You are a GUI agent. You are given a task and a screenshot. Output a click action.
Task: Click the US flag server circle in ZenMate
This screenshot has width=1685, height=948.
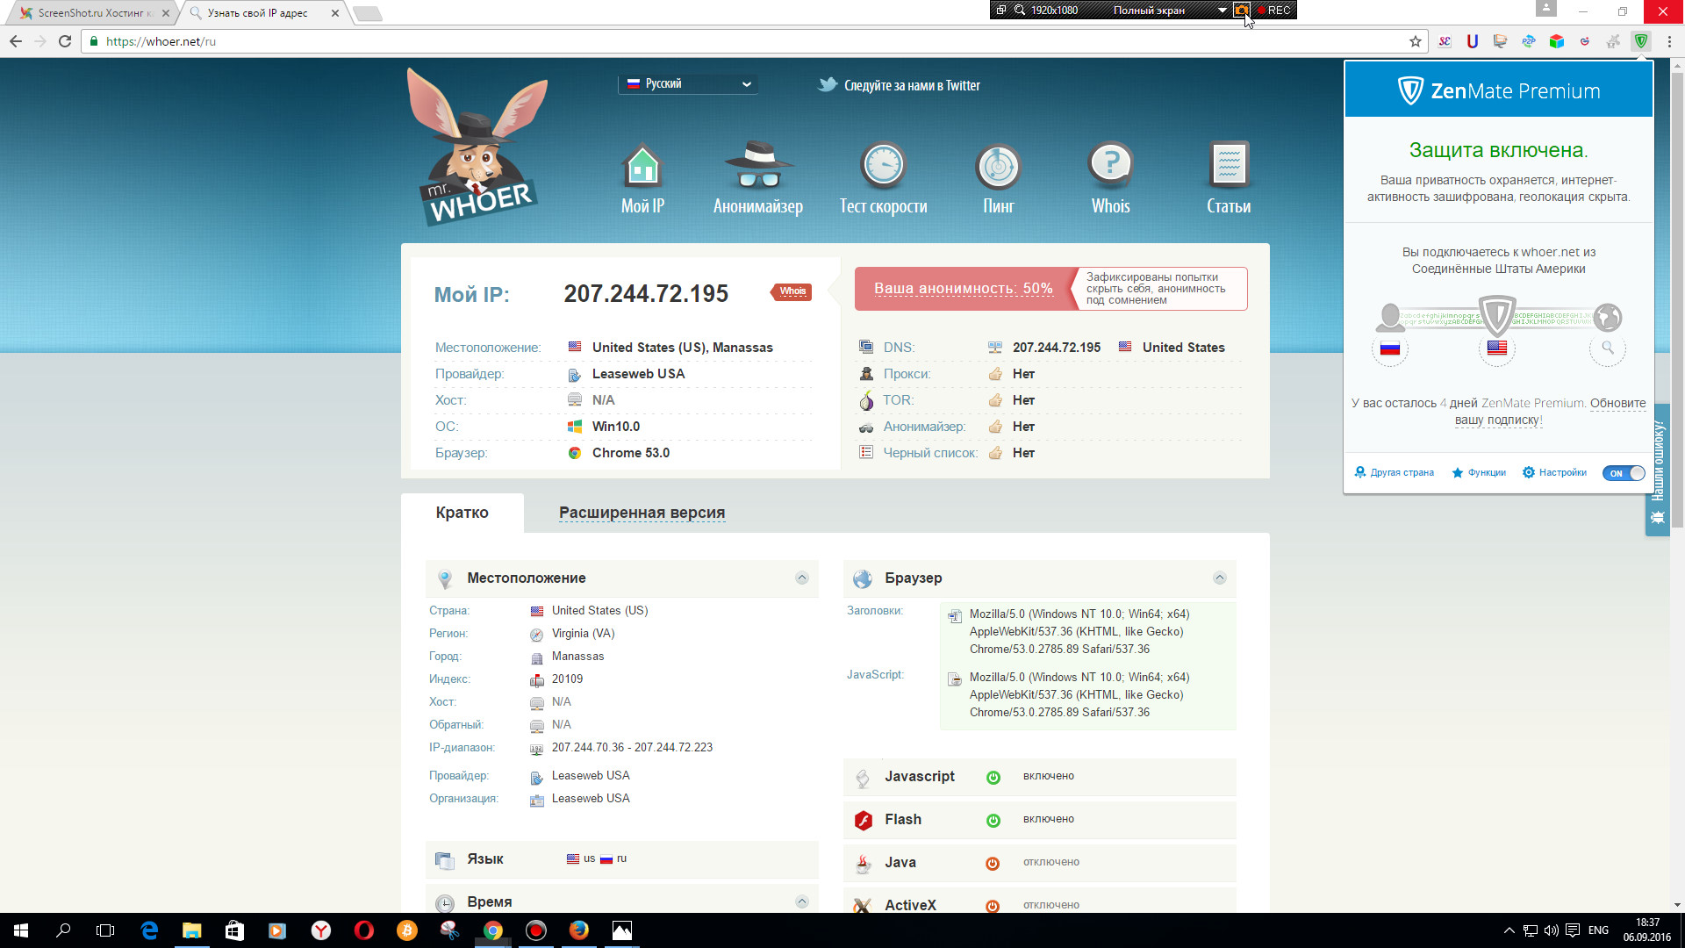click(1497, 348)
